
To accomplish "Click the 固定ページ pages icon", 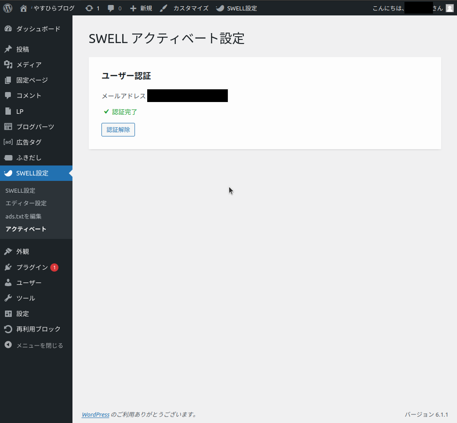I will point(8,80).
